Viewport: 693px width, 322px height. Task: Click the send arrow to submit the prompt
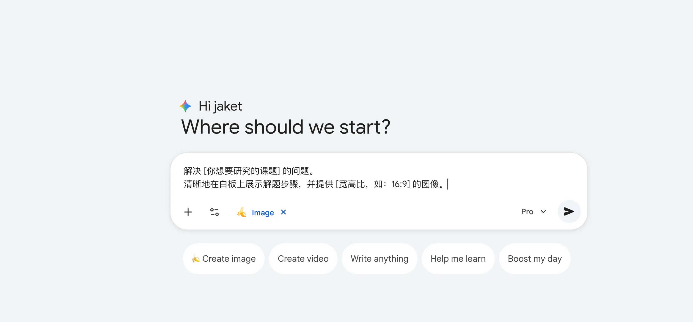[x=569, y=211]
